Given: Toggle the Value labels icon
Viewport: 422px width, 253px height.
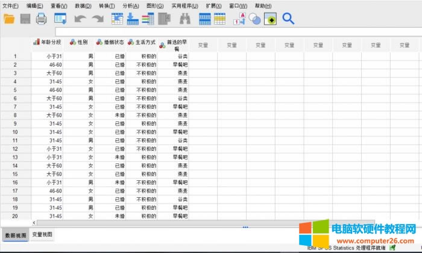Looking at the screenshot, I should (x=239, y=19).
